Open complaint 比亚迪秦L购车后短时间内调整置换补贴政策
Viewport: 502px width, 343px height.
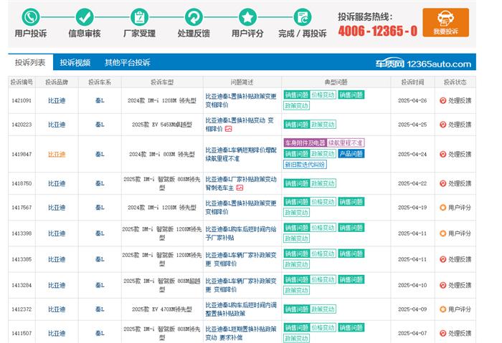click(x=241, y=309)
